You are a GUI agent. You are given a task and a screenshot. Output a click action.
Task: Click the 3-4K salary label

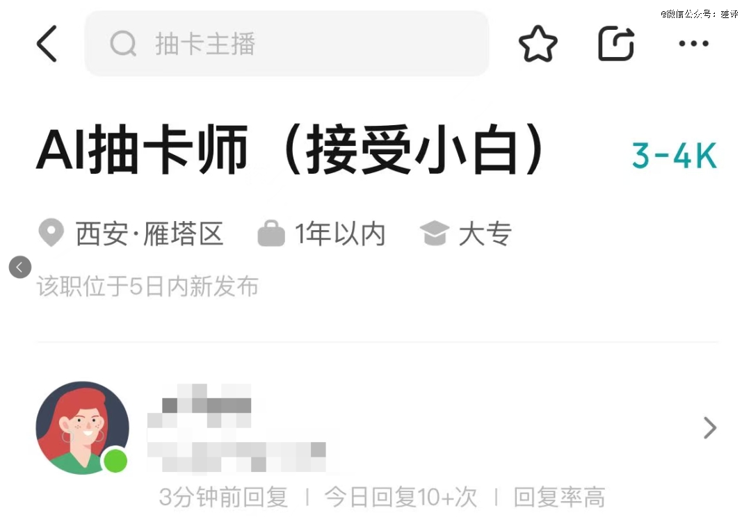coord(675,156)
